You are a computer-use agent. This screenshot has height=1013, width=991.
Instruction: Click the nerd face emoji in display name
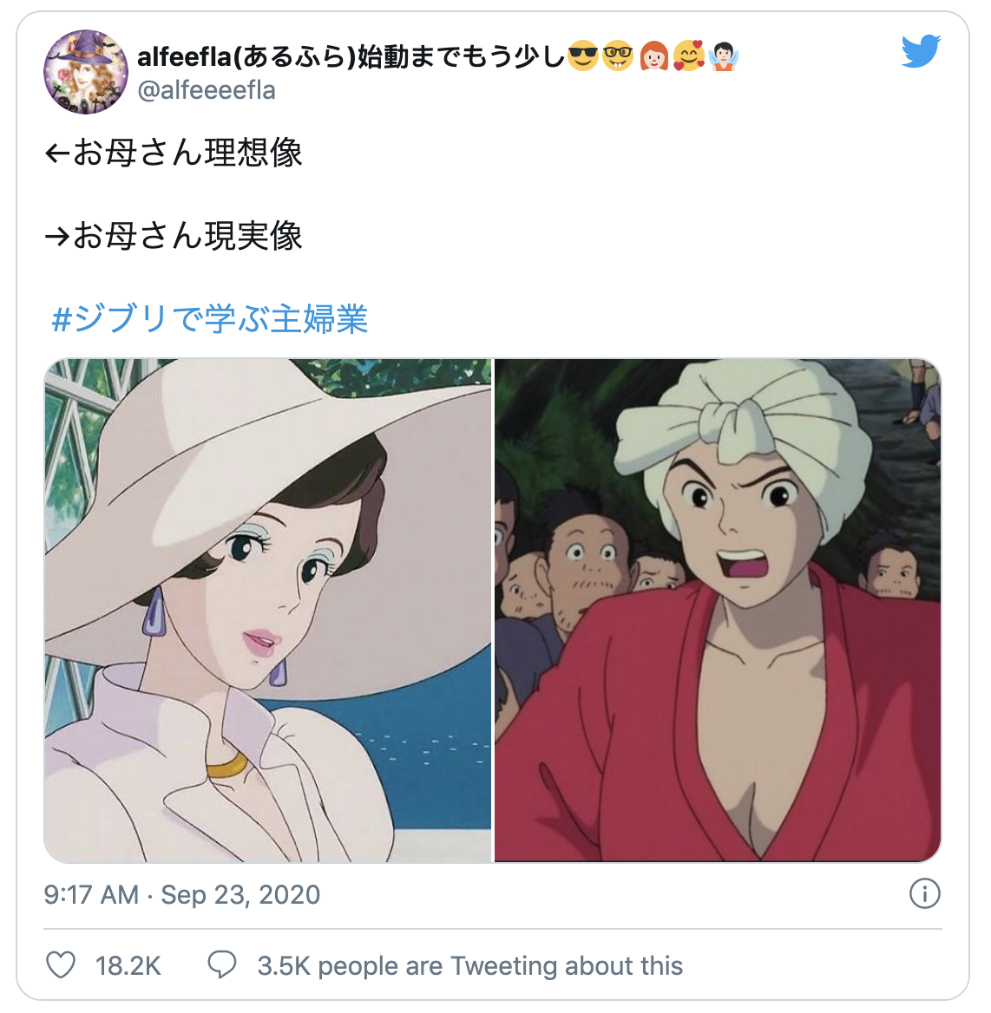(618, 56)
